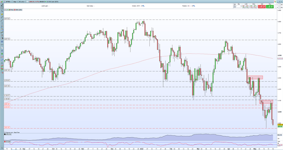The width and height of the screenshot is (283, 150).
Task: Select the green up arrow tool
Action: (x=2, y=54)
